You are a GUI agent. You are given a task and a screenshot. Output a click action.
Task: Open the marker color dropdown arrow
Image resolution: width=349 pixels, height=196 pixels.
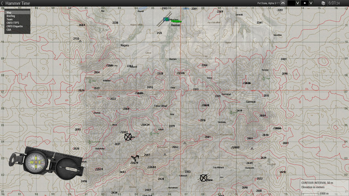297,3
